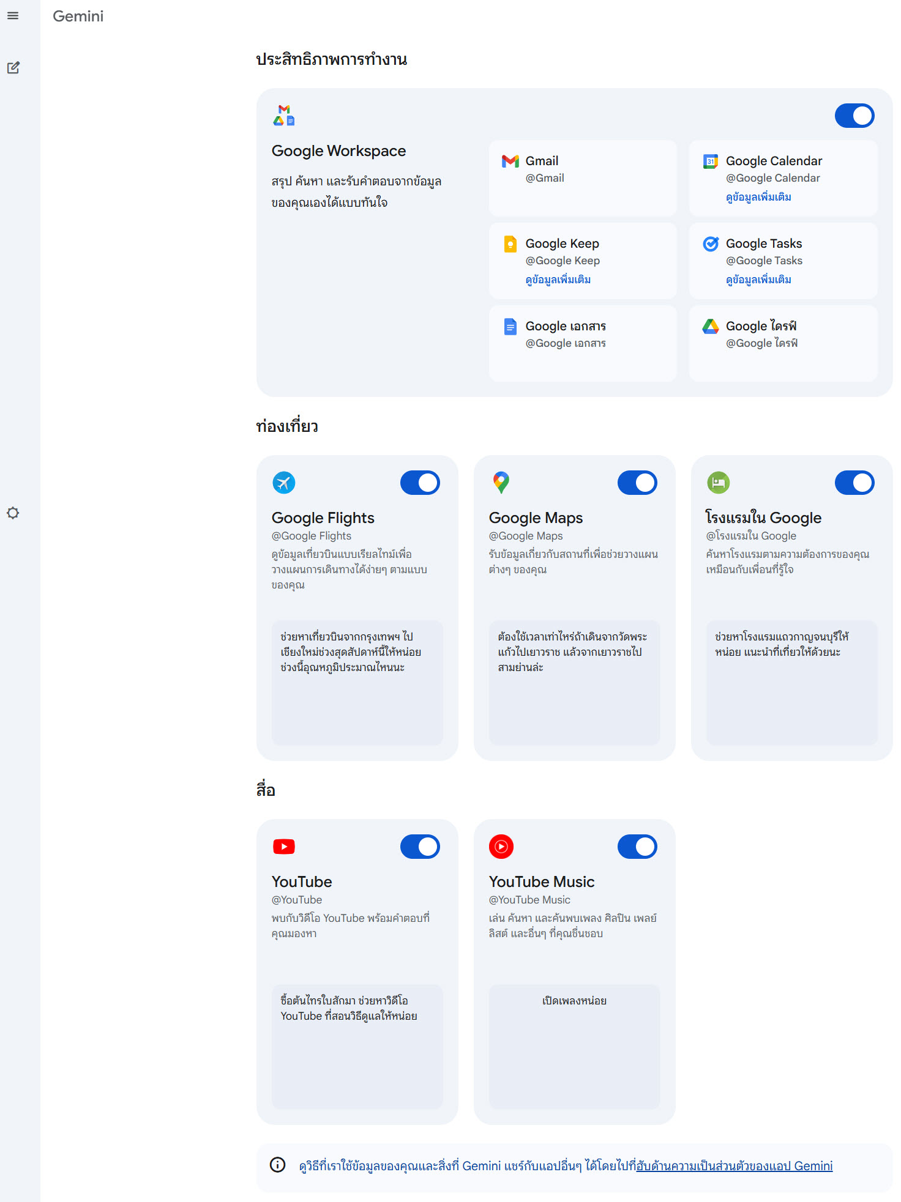The height and width of the screenshot is (1202, 901).
Task: Click the ประสิทธิภาพการทำงาน section heading
Action: click(332, 59)
